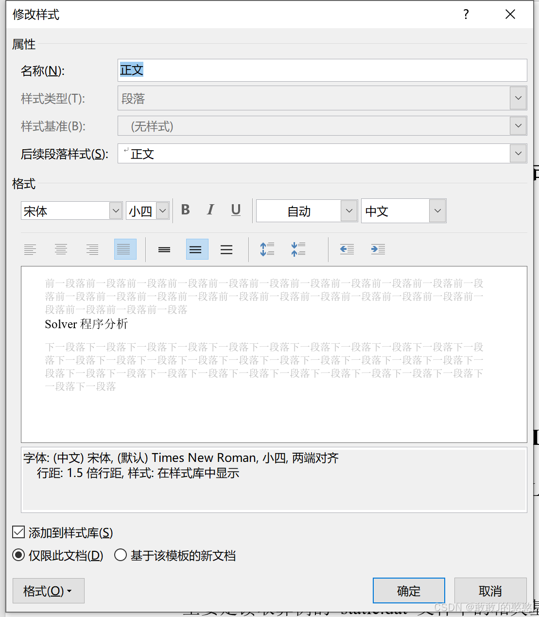Toggle 添加到样式库 checkbox
This screenshot has width=539, height=617.
pyautogui.click(x=19, y=532)
